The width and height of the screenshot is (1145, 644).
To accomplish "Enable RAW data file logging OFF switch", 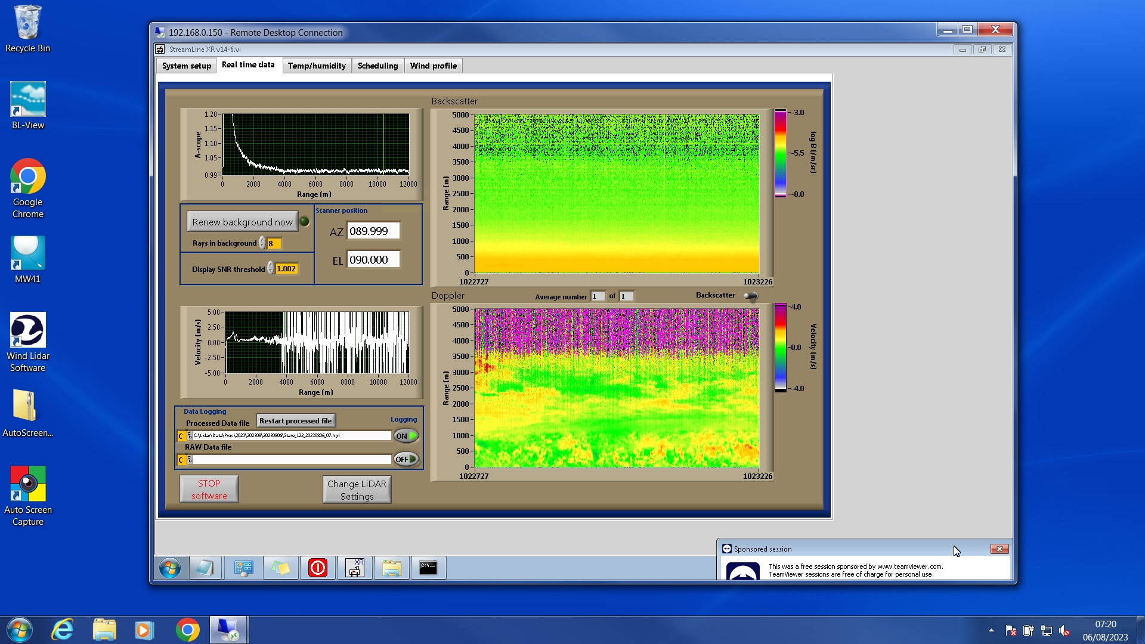I will point(406,459).
